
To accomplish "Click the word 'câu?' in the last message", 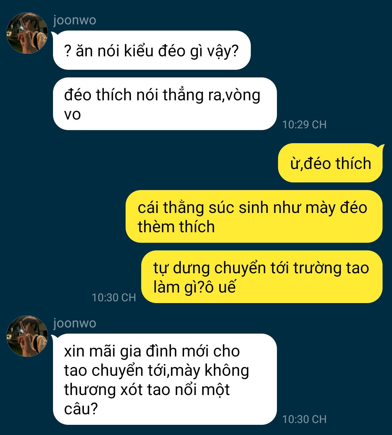I will tap(81, 409).
